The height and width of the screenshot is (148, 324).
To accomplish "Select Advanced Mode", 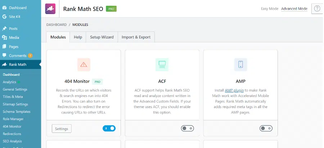I will tap(294, 9).
